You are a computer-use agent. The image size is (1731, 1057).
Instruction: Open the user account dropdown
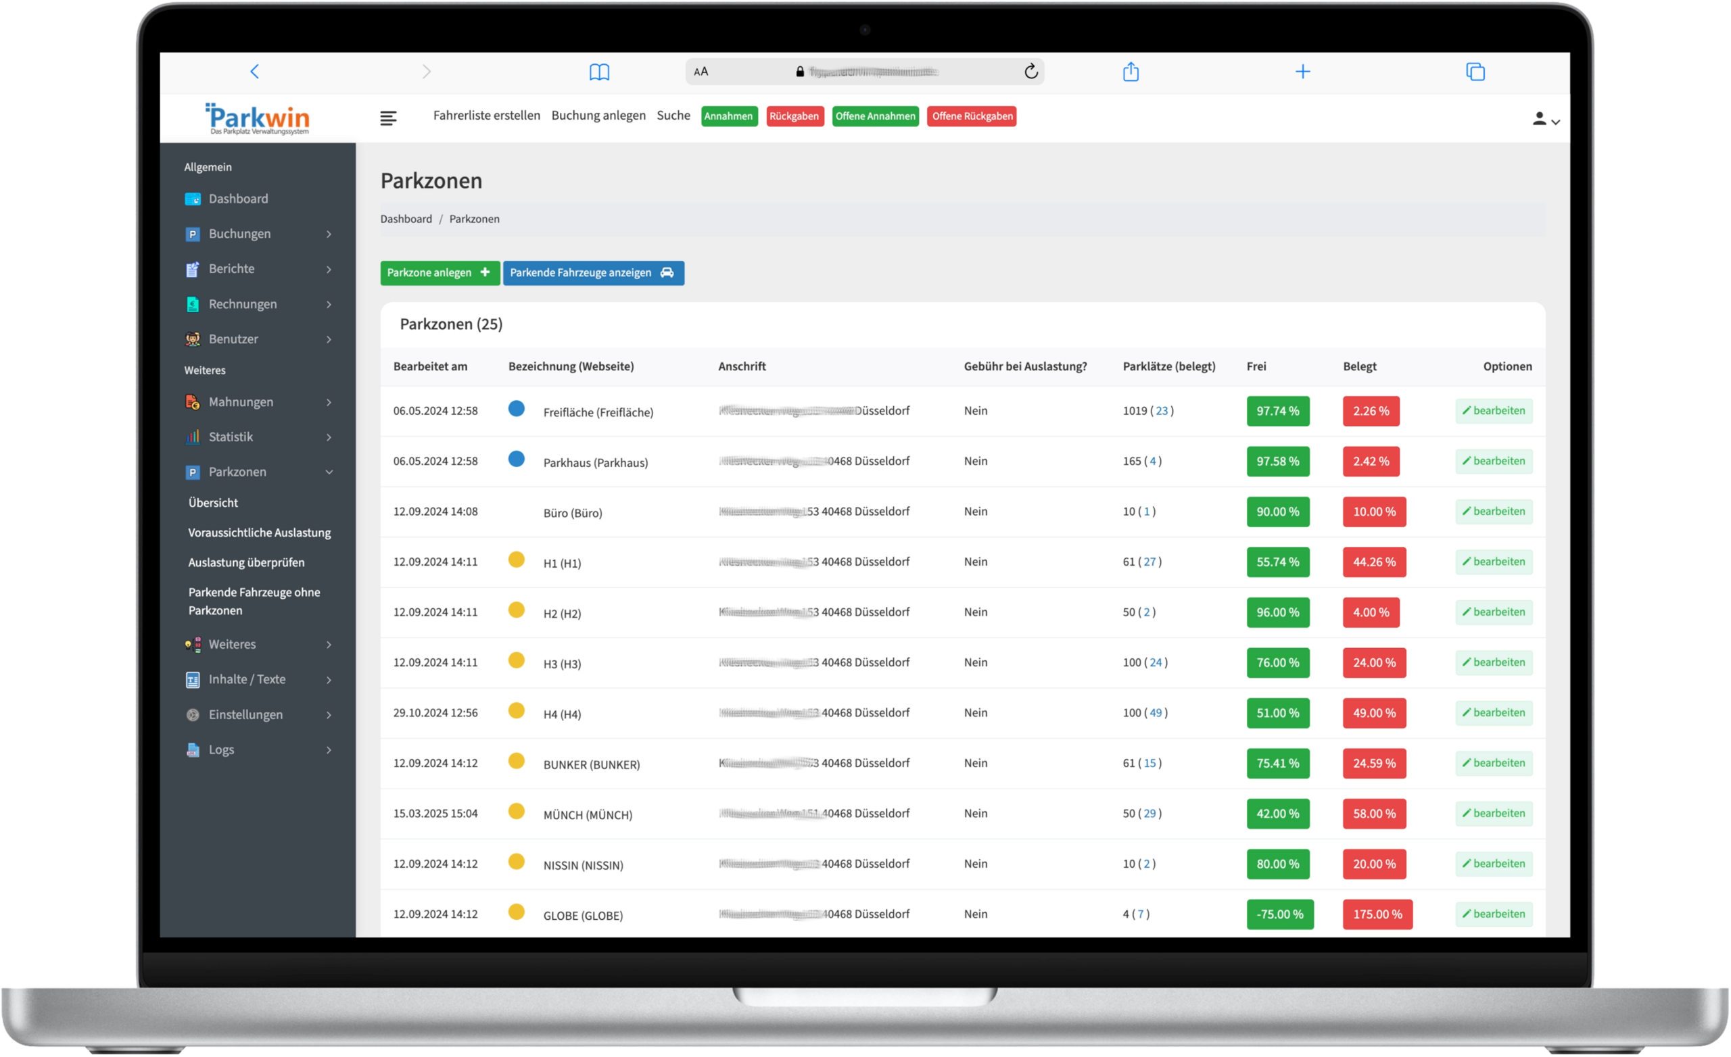(x=1546, y=120)
